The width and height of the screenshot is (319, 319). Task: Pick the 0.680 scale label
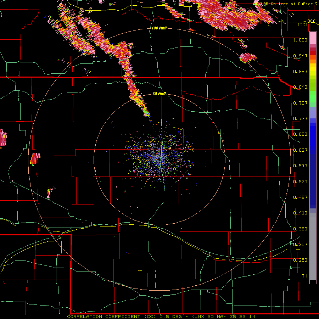coord(300,134)
